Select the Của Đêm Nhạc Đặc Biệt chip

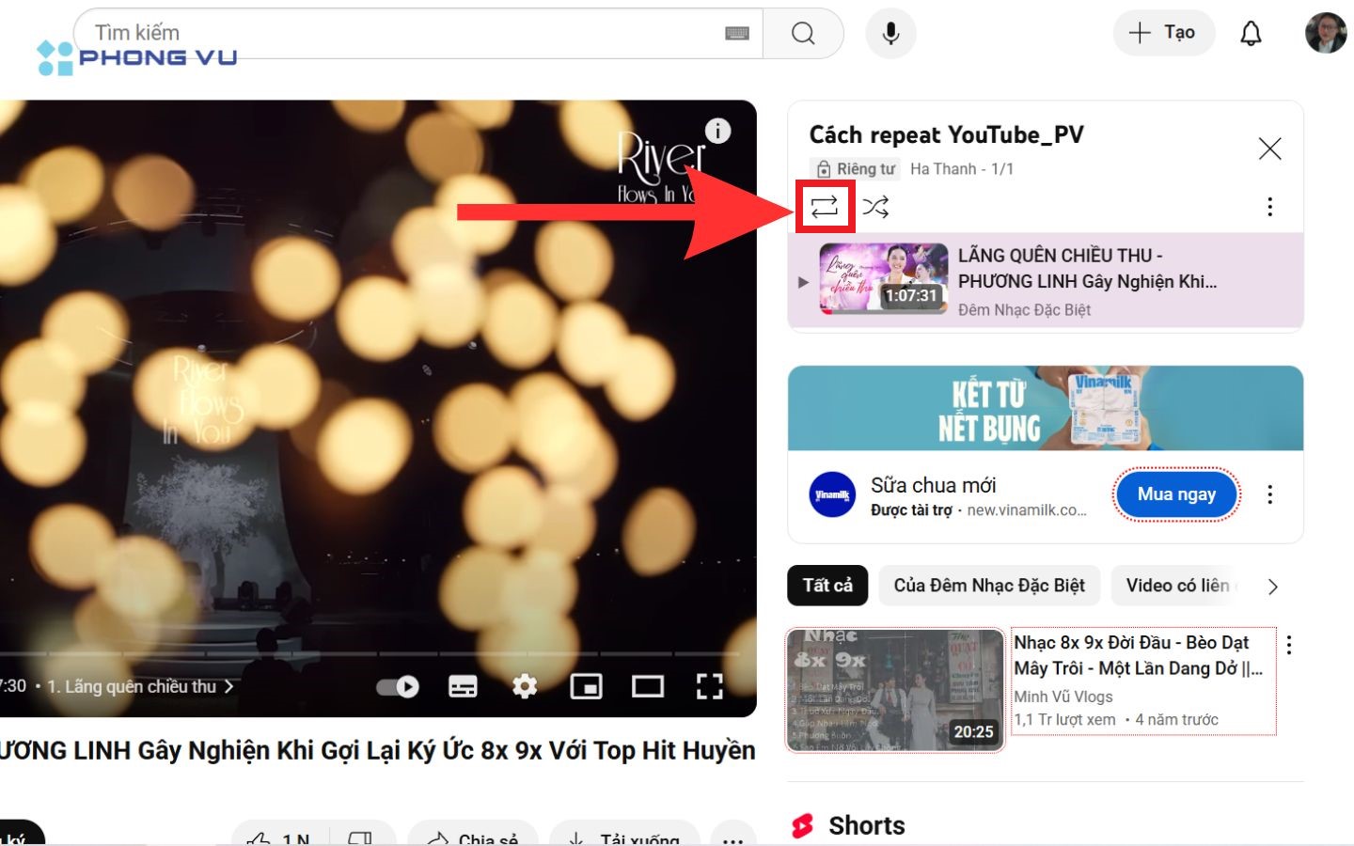[989, 585]
